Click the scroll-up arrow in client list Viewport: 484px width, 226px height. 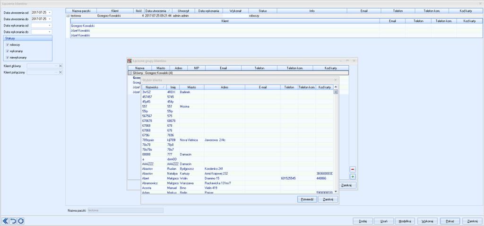pyautogui.click(x=336, y=87)
